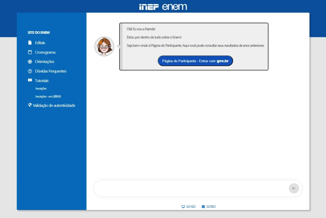Go to Orientações in the sidebar

click(x=44, y=62)
